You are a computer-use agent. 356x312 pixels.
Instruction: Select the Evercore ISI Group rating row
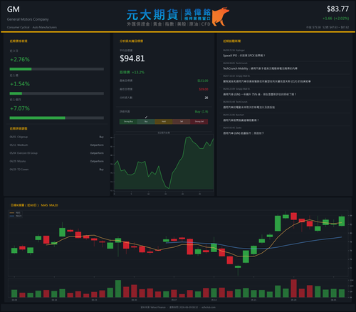point(57,153)
